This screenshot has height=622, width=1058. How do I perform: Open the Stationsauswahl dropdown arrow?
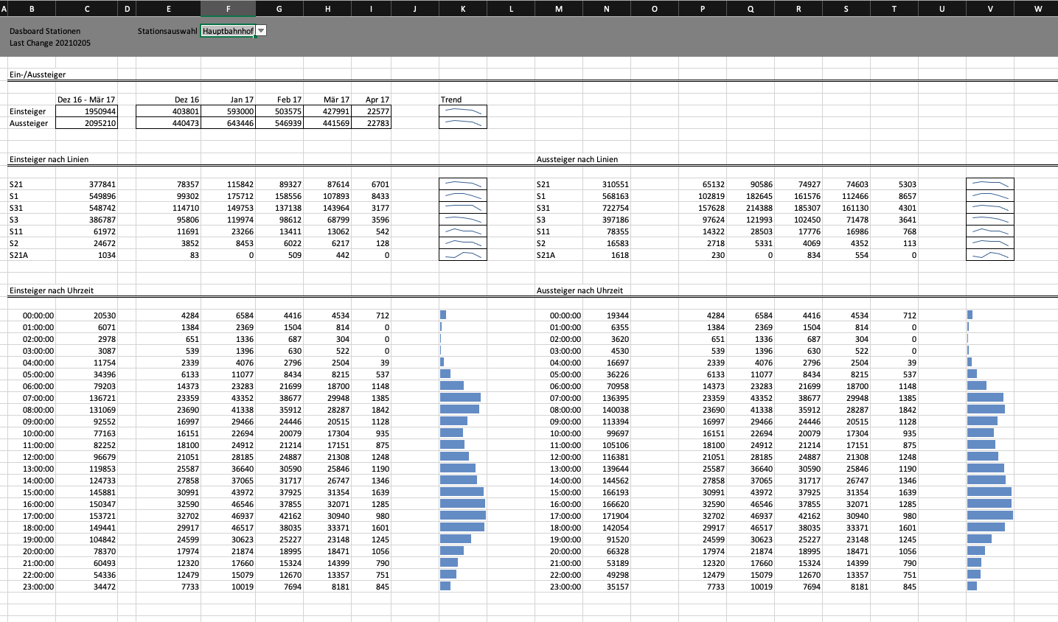261,31
